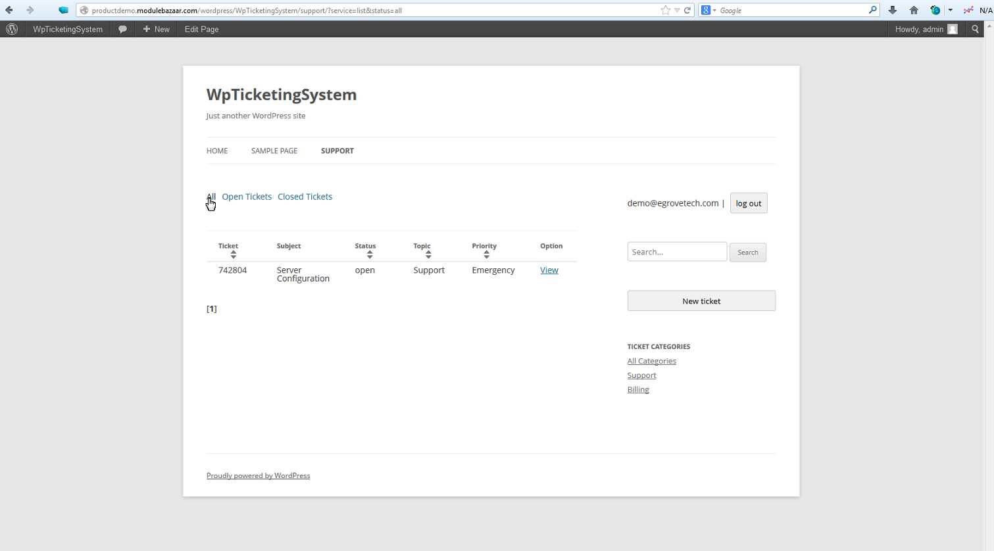Click the TICKET CATEGORIES heading
Screen dimensions: 994x551
point(659,347)
